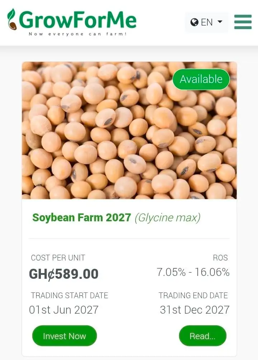Click the COST PER UNIT label

(58, 258)
